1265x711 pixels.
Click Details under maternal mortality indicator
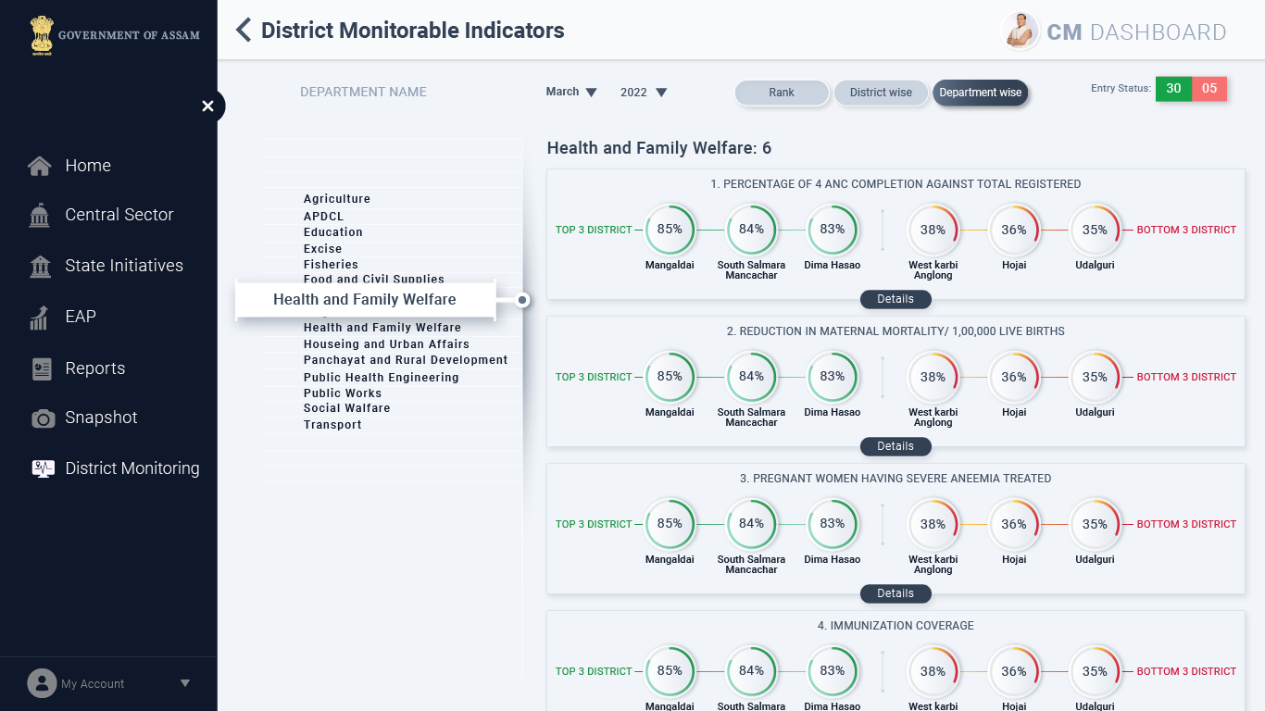(x=896, y=446)
